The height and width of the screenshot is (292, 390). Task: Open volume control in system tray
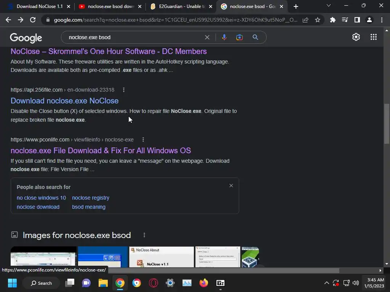(x=356, y=283)
